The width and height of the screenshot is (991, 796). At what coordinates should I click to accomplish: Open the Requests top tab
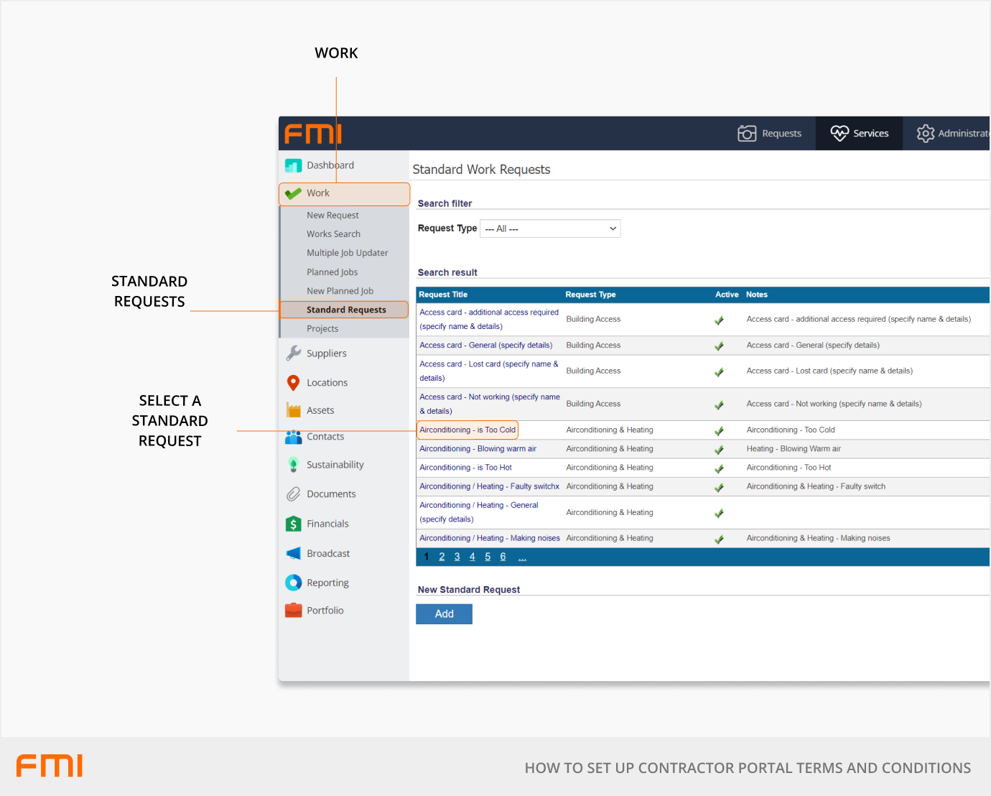tap(770, 134)
